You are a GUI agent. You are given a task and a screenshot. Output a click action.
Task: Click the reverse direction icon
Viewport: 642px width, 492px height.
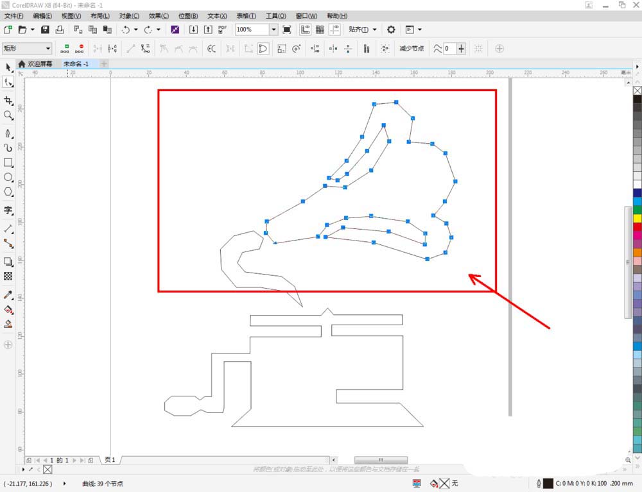(211, 49)
